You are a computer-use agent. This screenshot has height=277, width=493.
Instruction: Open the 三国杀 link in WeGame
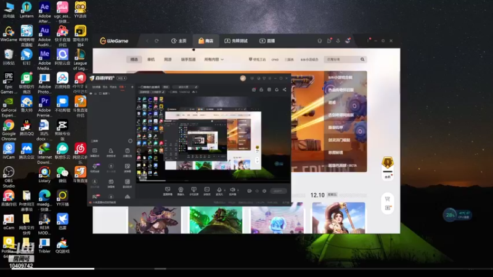click(289, 59)
